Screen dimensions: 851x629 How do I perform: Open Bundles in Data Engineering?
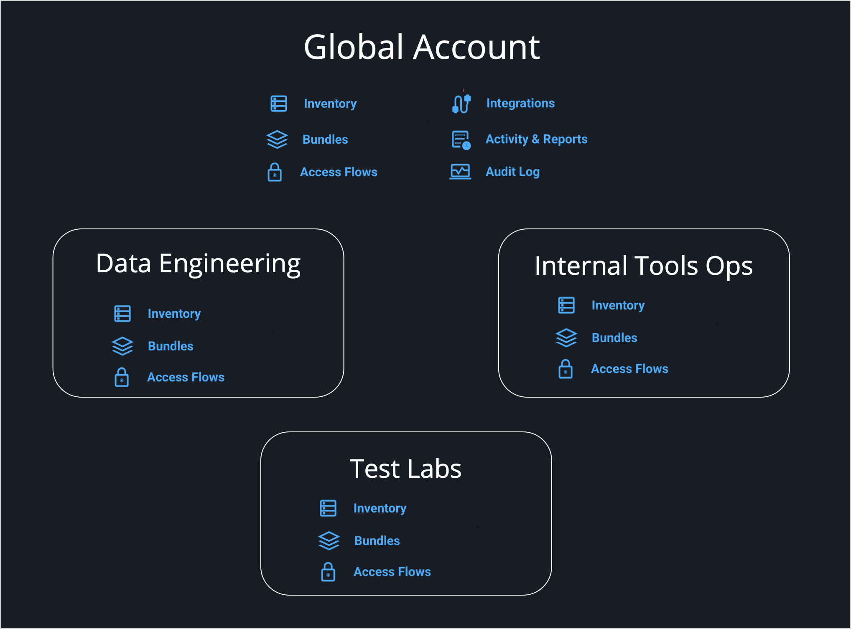(171, 346)
